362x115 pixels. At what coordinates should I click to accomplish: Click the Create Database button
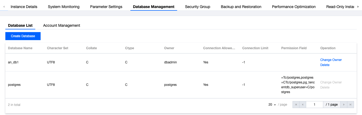(x=23, y=36)
